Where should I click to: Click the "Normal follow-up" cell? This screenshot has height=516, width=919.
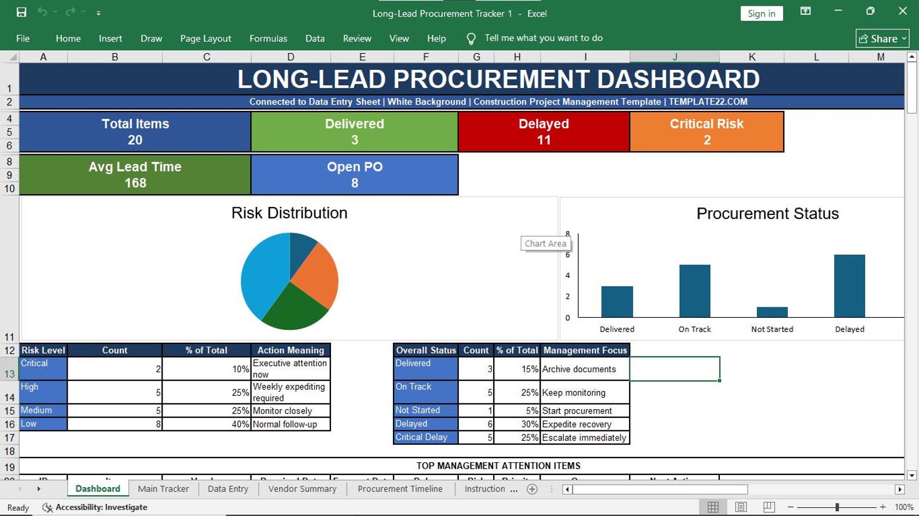pos(291,424)
